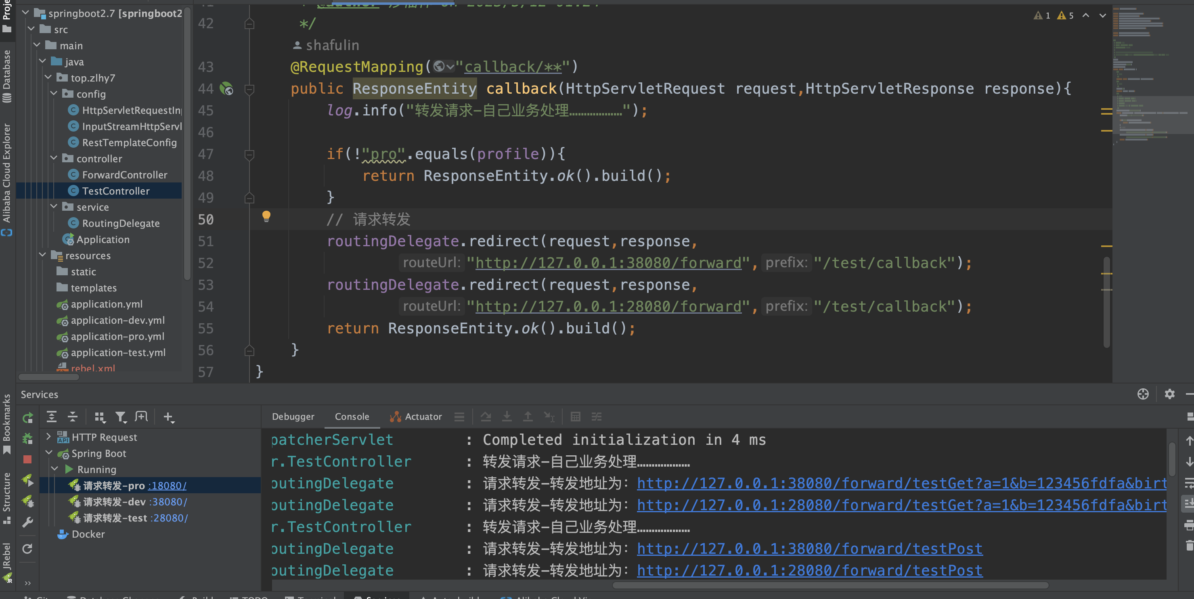Collapse the Spring Boot services node
1194x599 pixels.
[x=49, y=453]
